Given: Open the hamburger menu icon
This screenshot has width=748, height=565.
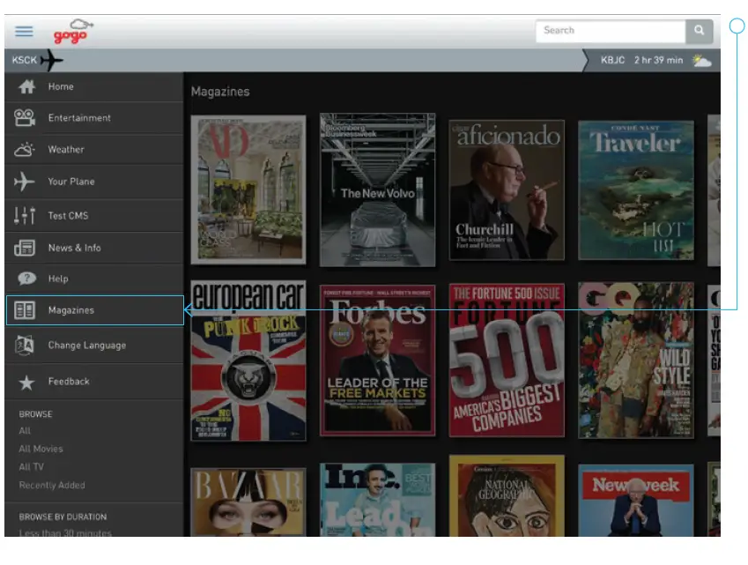Looking at the screenshot, I should [24, 31].
